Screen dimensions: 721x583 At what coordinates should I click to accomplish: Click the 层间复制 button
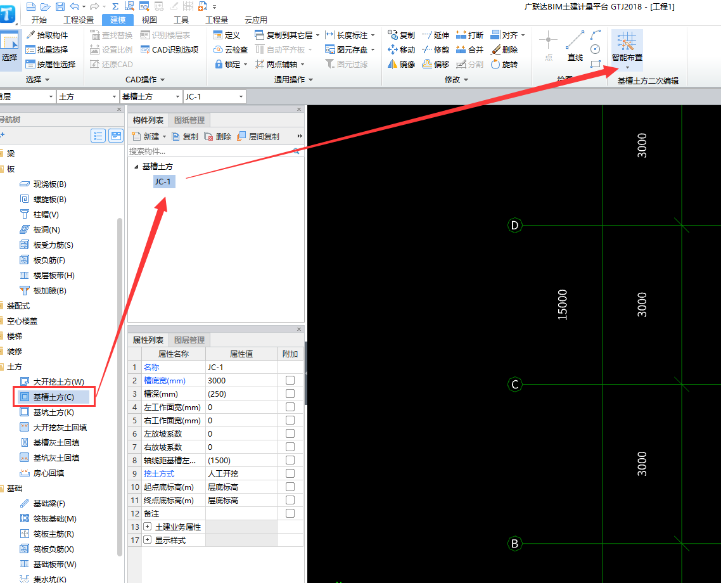(259, 136)
